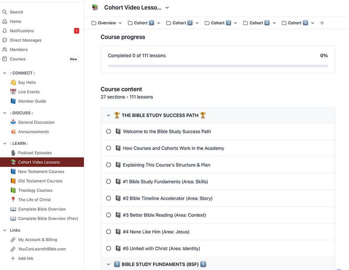Check off #1 Bible Study Fundaments lesson
The image size is (349, 270).
coord(109,181)
